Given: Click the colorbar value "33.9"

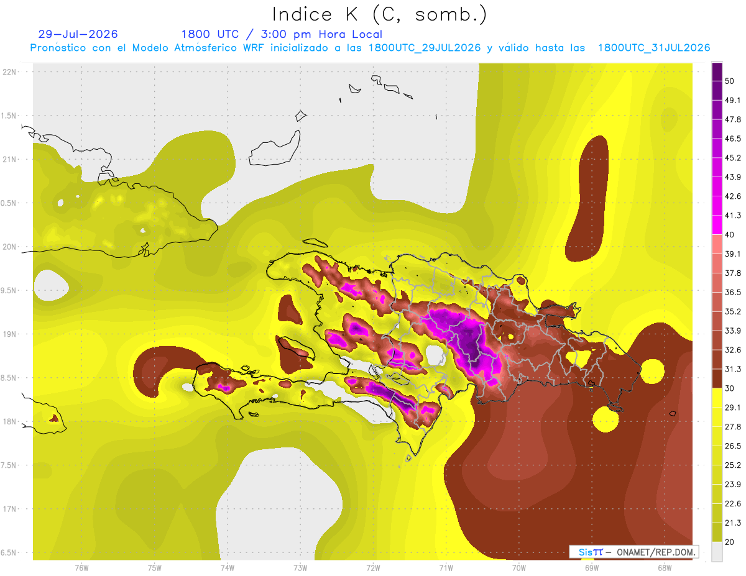Looking at the screenshot, I should [x=733, y=330].
